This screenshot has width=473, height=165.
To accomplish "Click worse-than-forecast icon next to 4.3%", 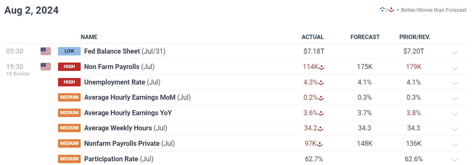I will click(x=321, y=83).
